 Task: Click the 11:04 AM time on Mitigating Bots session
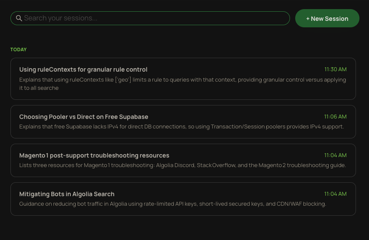pyautogui.click(x=335, y=194)
